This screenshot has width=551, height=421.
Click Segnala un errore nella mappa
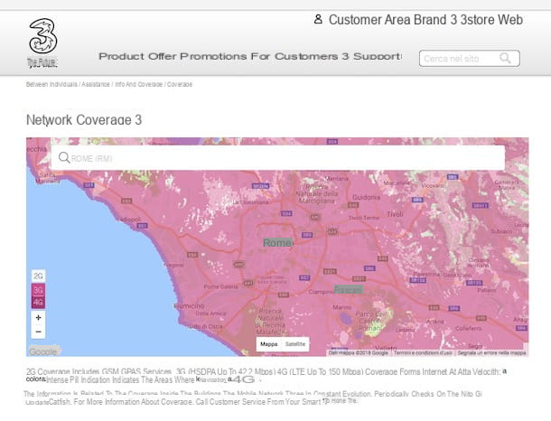pyautogui.click(x=491, y=352)
